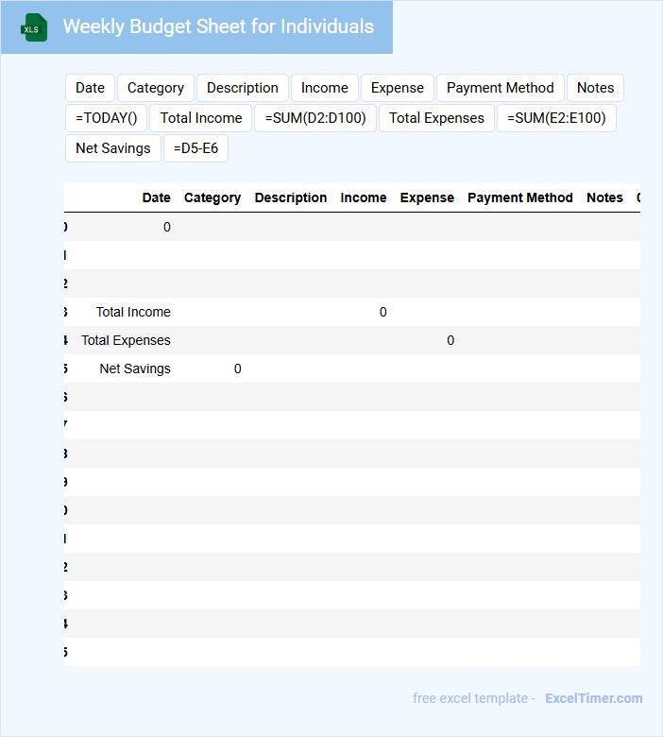Select the Payment Method tag chip
This screenshot has height=737, width=663.
501,88
